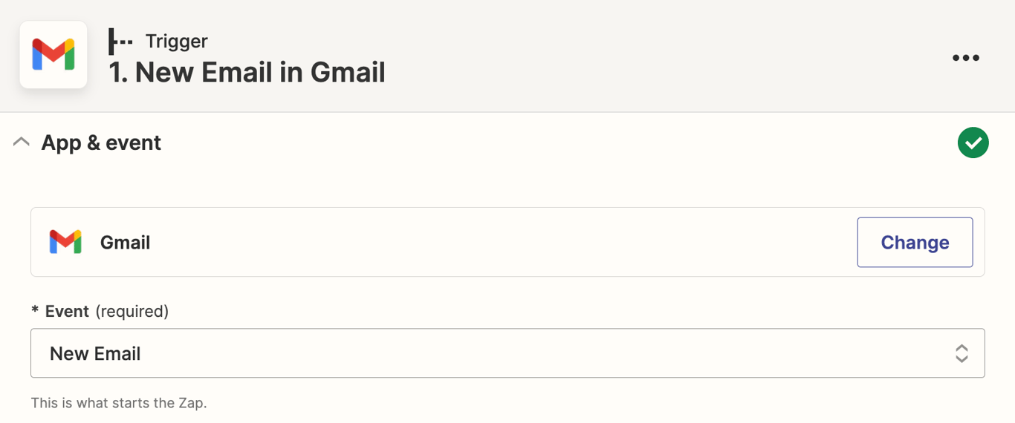The height and width of the screenshot is (423, 1015).
Task: Click the Event field up-down arrows
Action: [x=962, y=353]
